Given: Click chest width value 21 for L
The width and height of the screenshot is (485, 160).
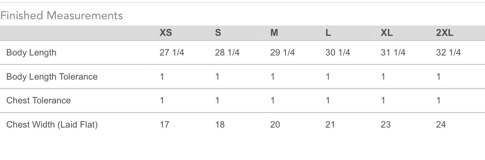Looking at the screenshot, I should point(330,125).
